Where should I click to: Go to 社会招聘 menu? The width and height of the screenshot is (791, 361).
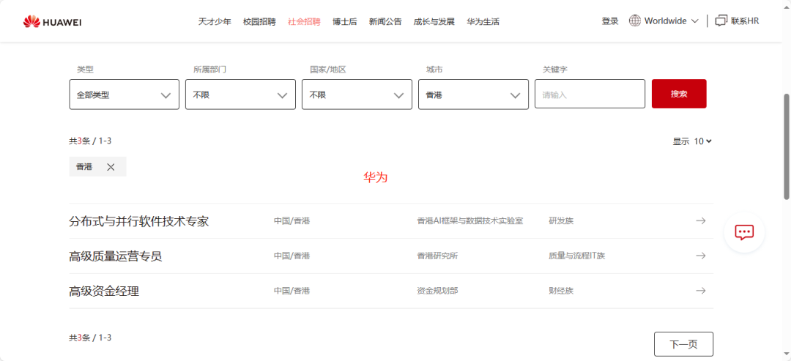tap(304, 22)
